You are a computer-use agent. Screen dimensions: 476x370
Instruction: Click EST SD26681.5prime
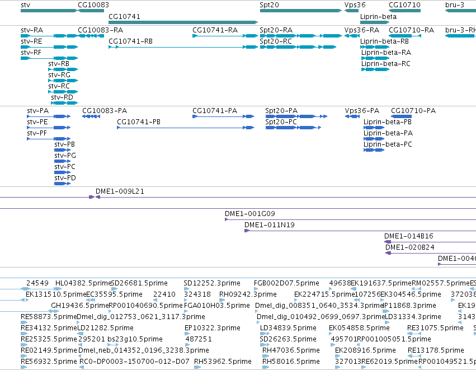[x=115, y=289]
